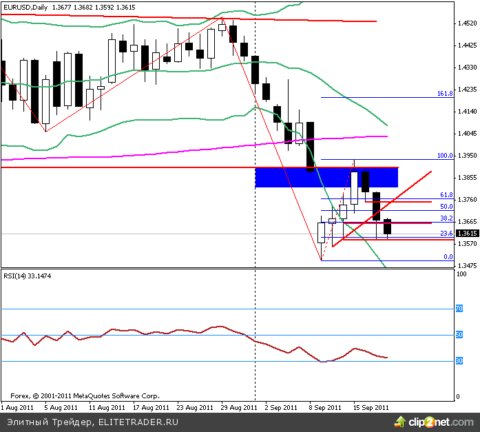Click the 38.2 Fibonacci retracement label

tap(446, 218)
